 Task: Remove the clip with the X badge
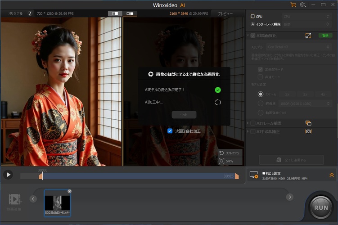[69, 191]
